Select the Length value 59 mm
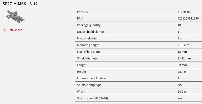The height and width of the screenshot is (104, 202). 182,65
